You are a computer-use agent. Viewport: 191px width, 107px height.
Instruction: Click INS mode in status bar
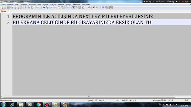(x=187, y=100)
